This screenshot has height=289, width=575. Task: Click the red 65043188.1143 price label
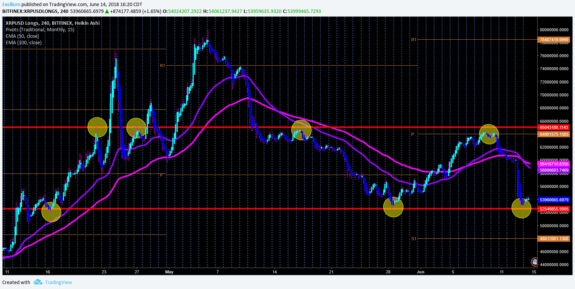point(554,127)
